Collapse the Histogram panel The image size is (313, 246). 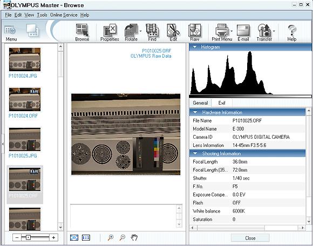(195, 47)
